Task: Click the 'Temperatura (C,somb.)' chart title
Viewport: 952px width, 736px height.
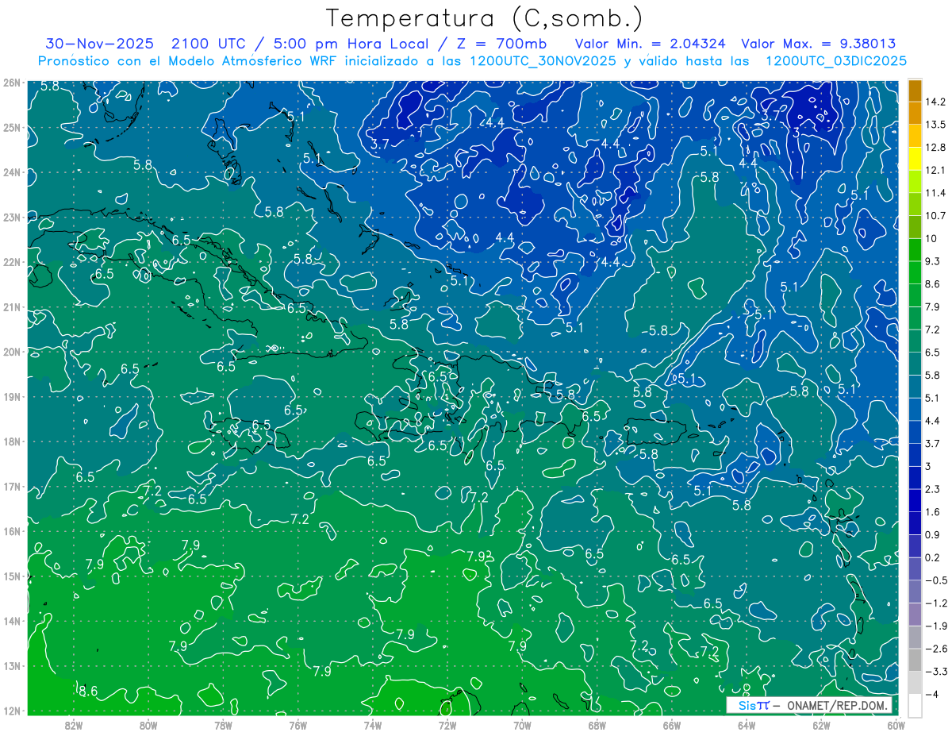Action: [x=484, y=18]
